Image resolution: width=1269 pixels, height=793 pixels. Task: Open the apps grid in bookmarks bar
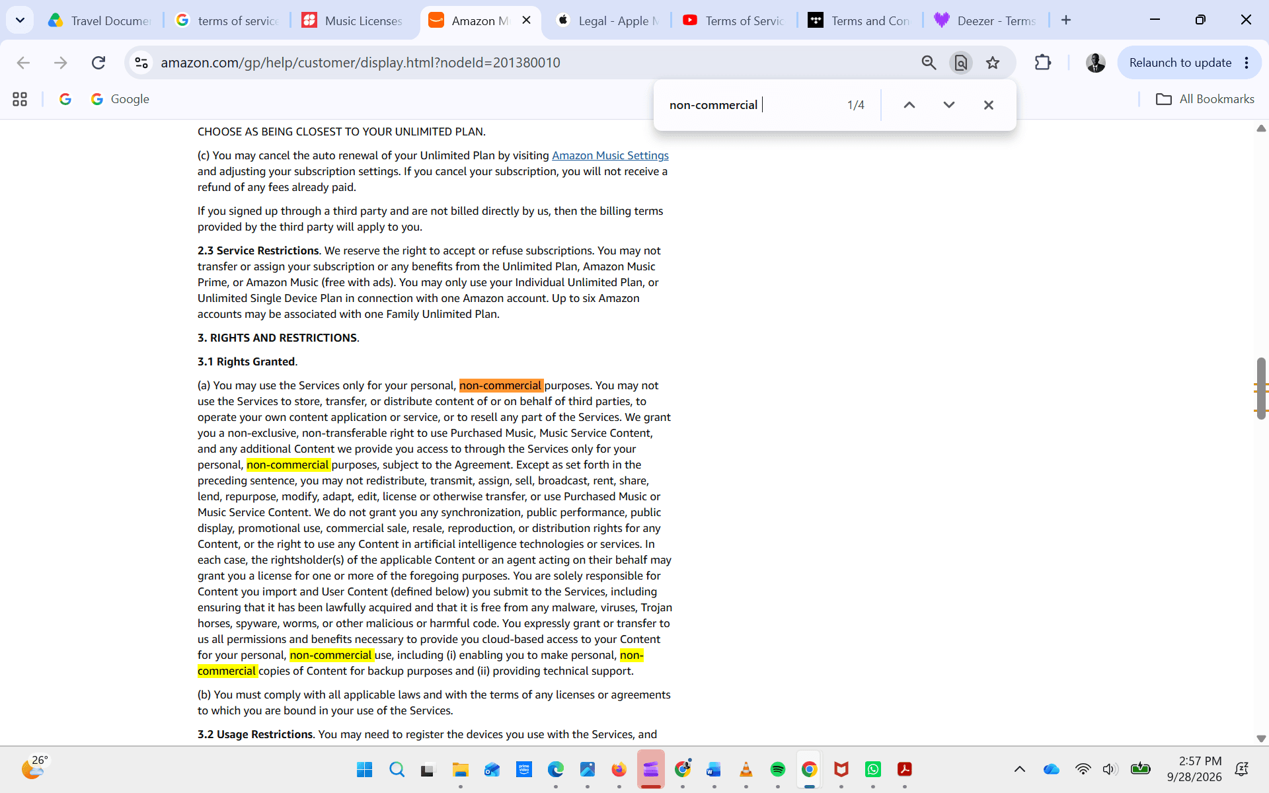(x=20, y=99)
